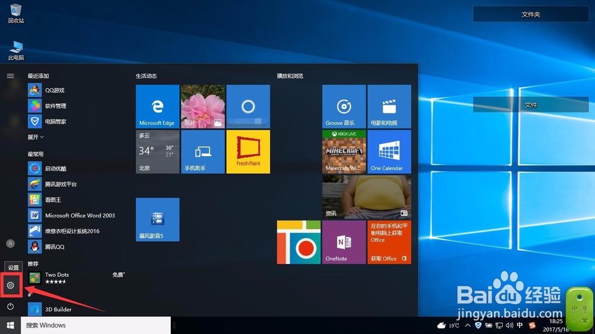Image resolution: width=595 pixels, height=334 pixels.
Task: Open the colorful camera app tile
Action: (299, 242)
